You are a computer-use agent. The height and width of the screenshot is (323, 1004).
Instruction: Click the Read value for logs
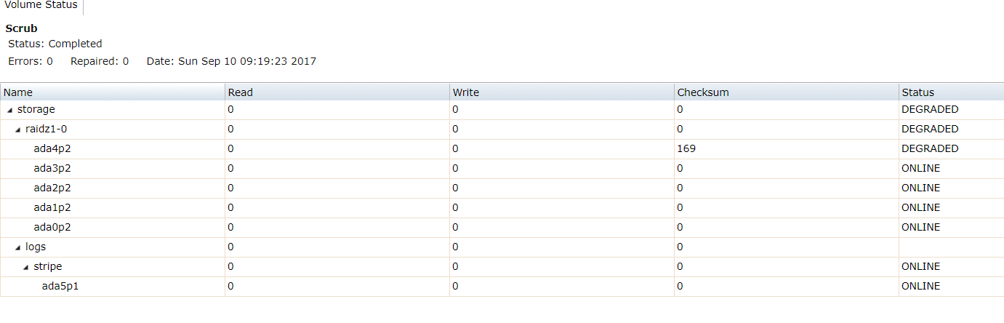click(x=230, y=247)
